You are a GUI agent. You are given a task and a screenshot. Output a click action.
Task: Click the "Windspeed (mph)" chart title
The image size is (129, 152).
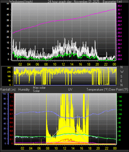(21, 2)
